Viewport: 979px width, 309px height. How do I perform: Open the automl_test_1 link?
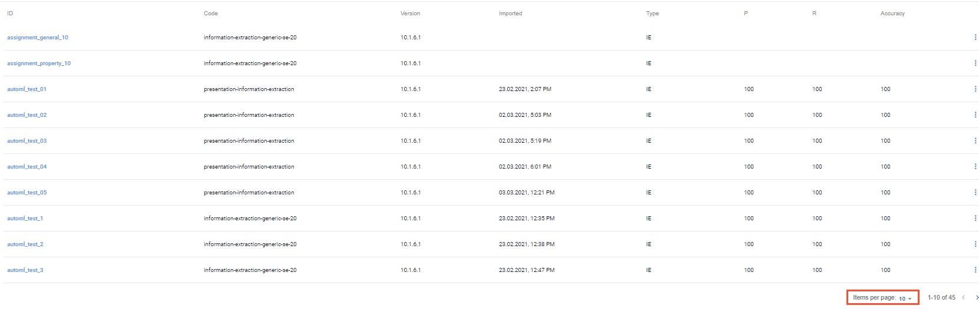point(25,219)
